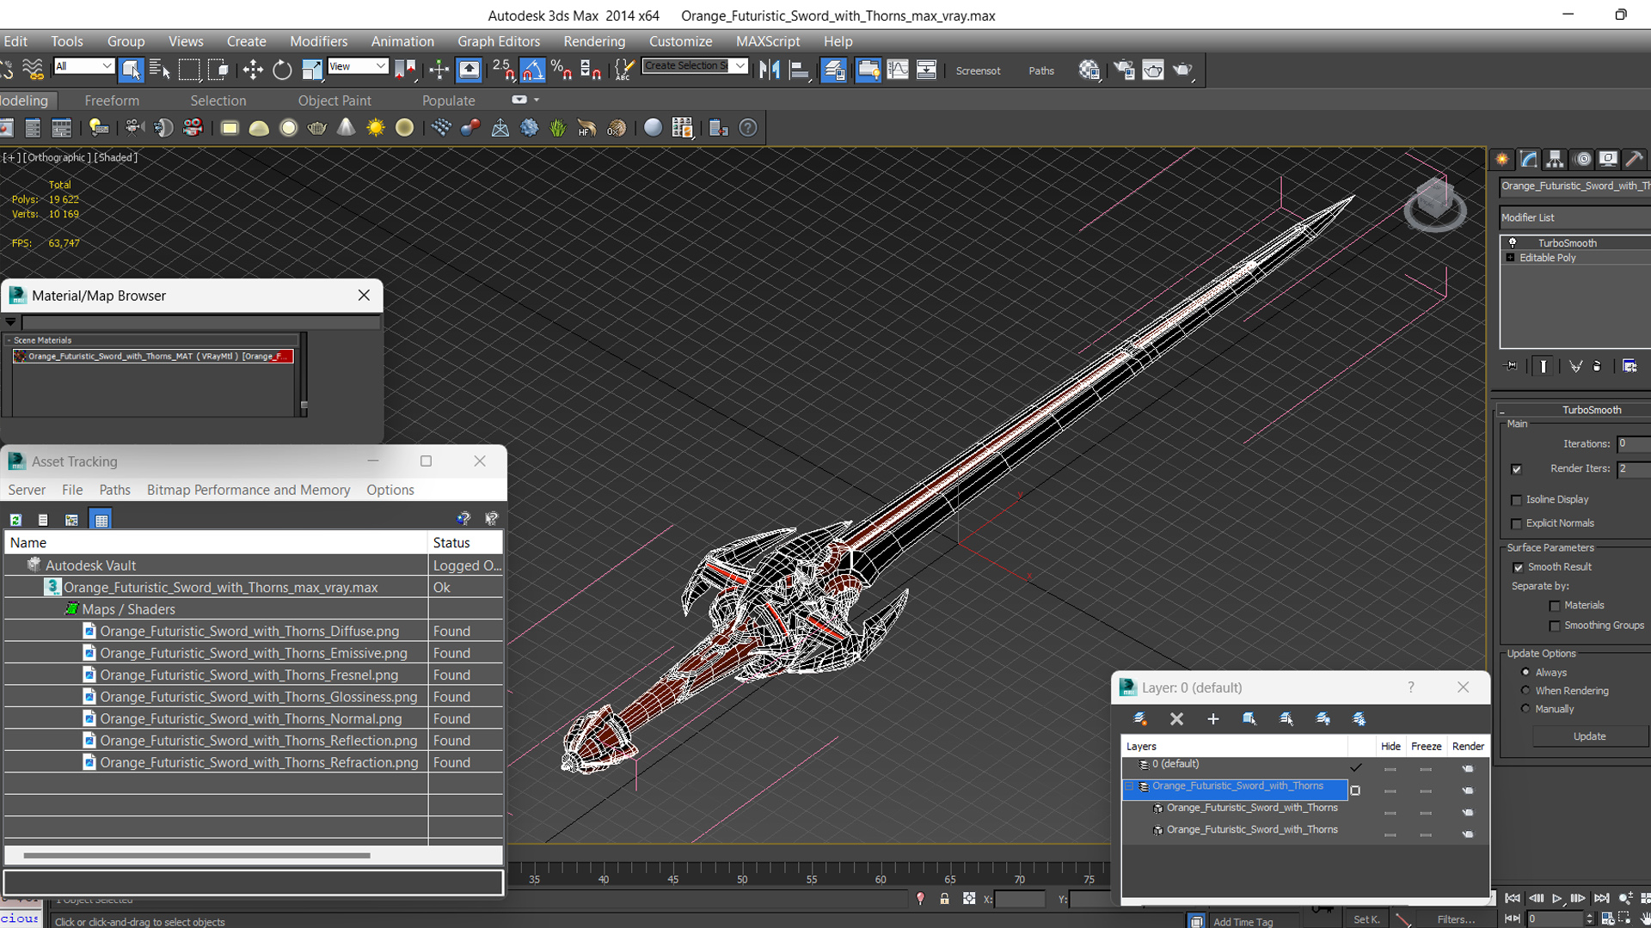Open the Rendering menu
Viewport: 1651px width, 928px height.
click(x=594, y=41)
